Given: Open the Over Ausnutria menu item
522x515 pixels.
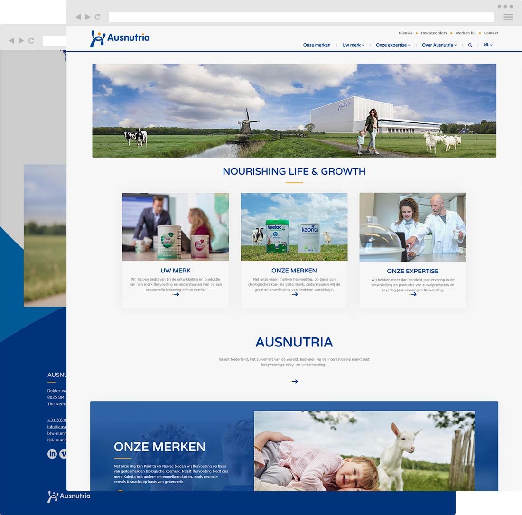Looking at the screenshot, I should point(438,45).
